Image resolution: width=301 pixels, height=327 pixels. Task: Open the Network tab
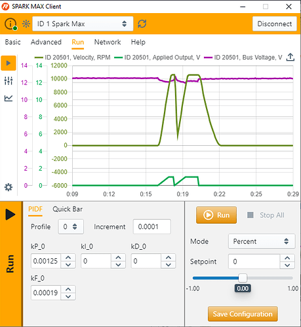(x=108, y=42)
